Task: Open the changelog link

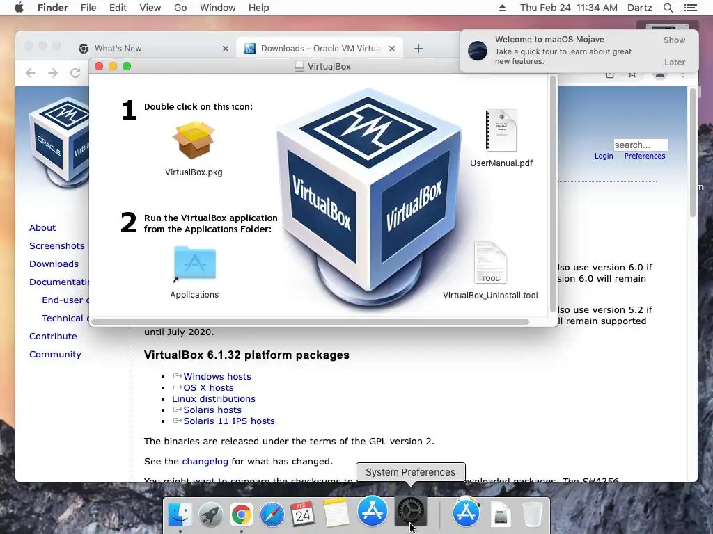Action: [205, 462]
